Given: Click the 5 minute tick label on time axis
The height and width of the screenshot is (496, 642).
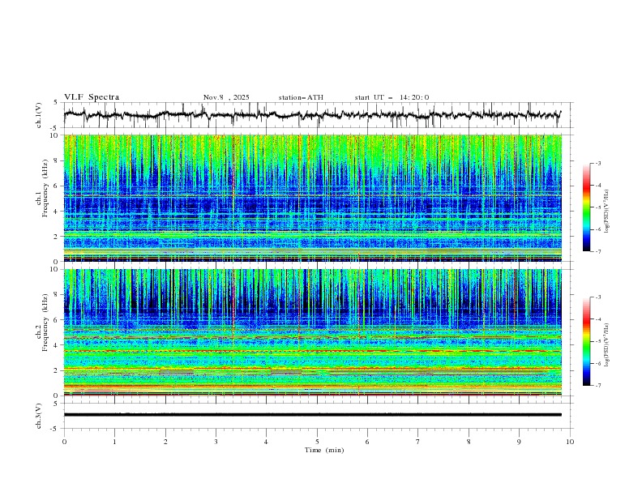Looking at the screenshot, I should click(317, 442).
